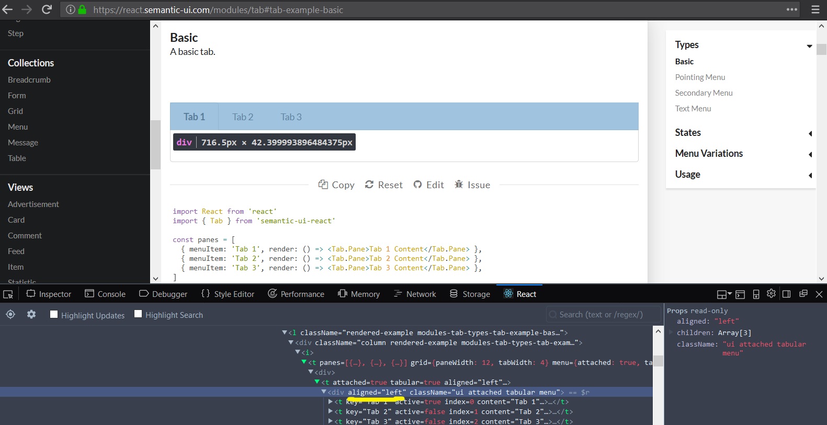This screenshot has height=425, width=827.
Task: Open React devtools gear settings
Action: [31, 314]
